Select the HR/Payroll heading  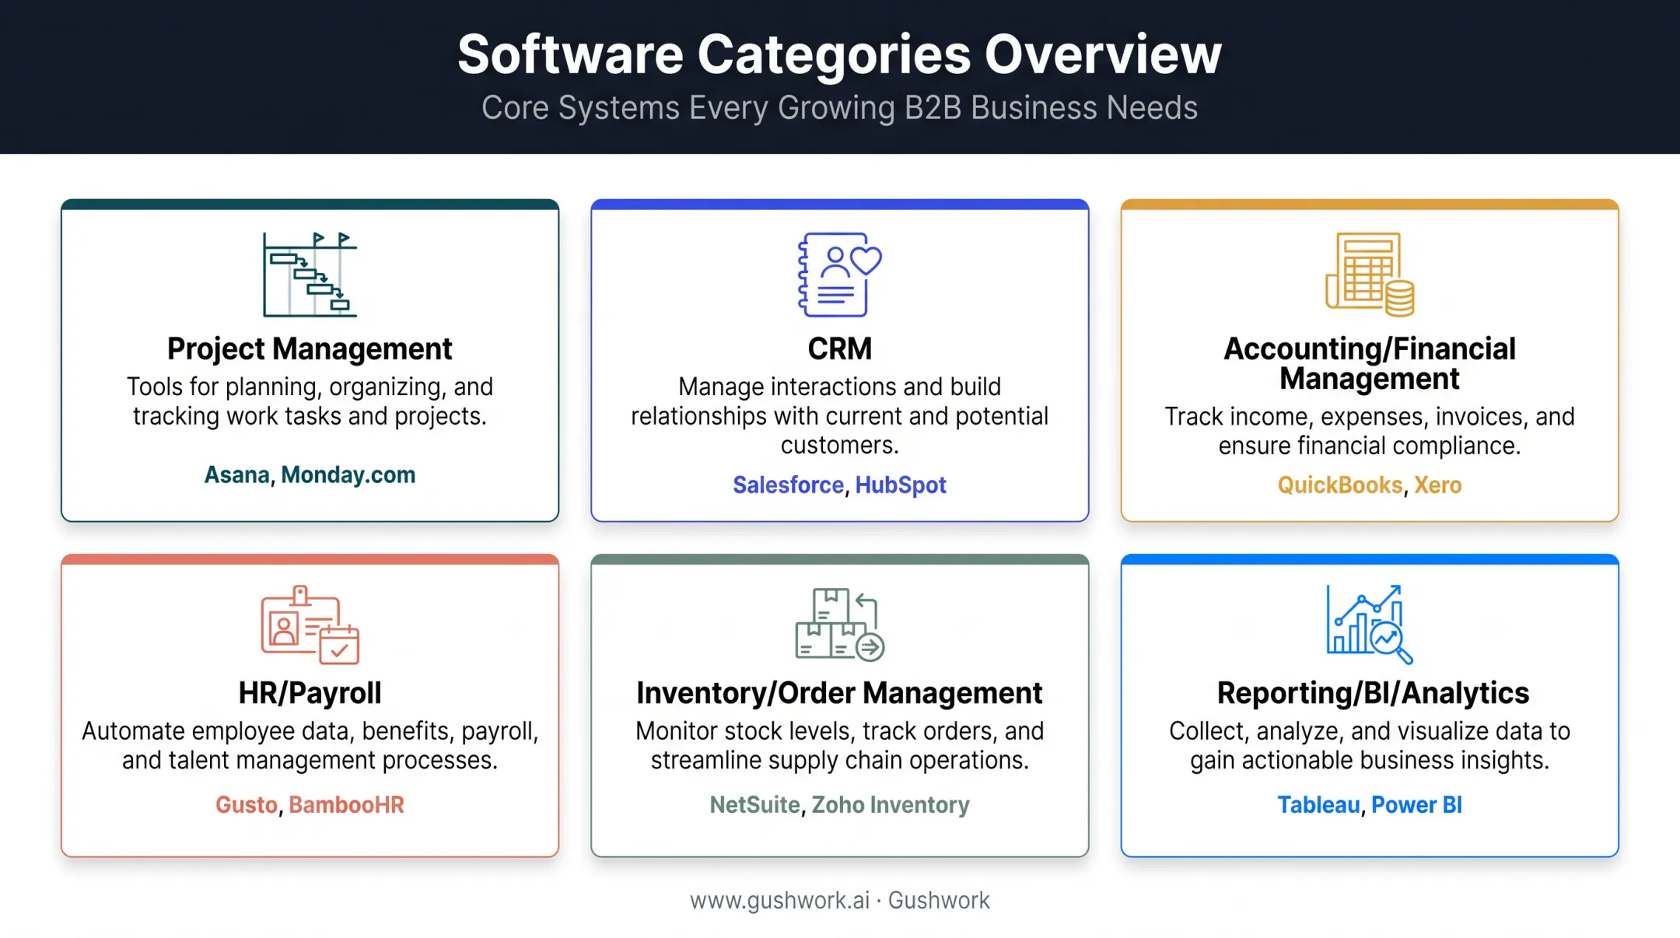pyautogui.click(x=310, y=693)
